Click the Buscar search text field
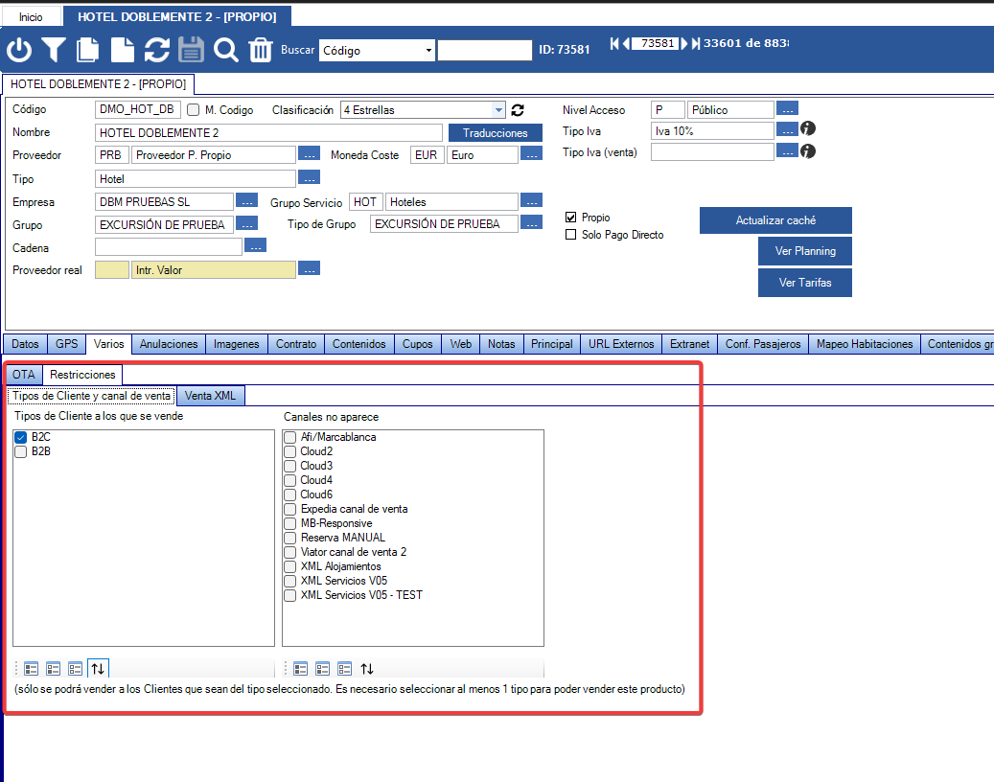Screen dimensions: 994x782 click(x=484, y=50)
